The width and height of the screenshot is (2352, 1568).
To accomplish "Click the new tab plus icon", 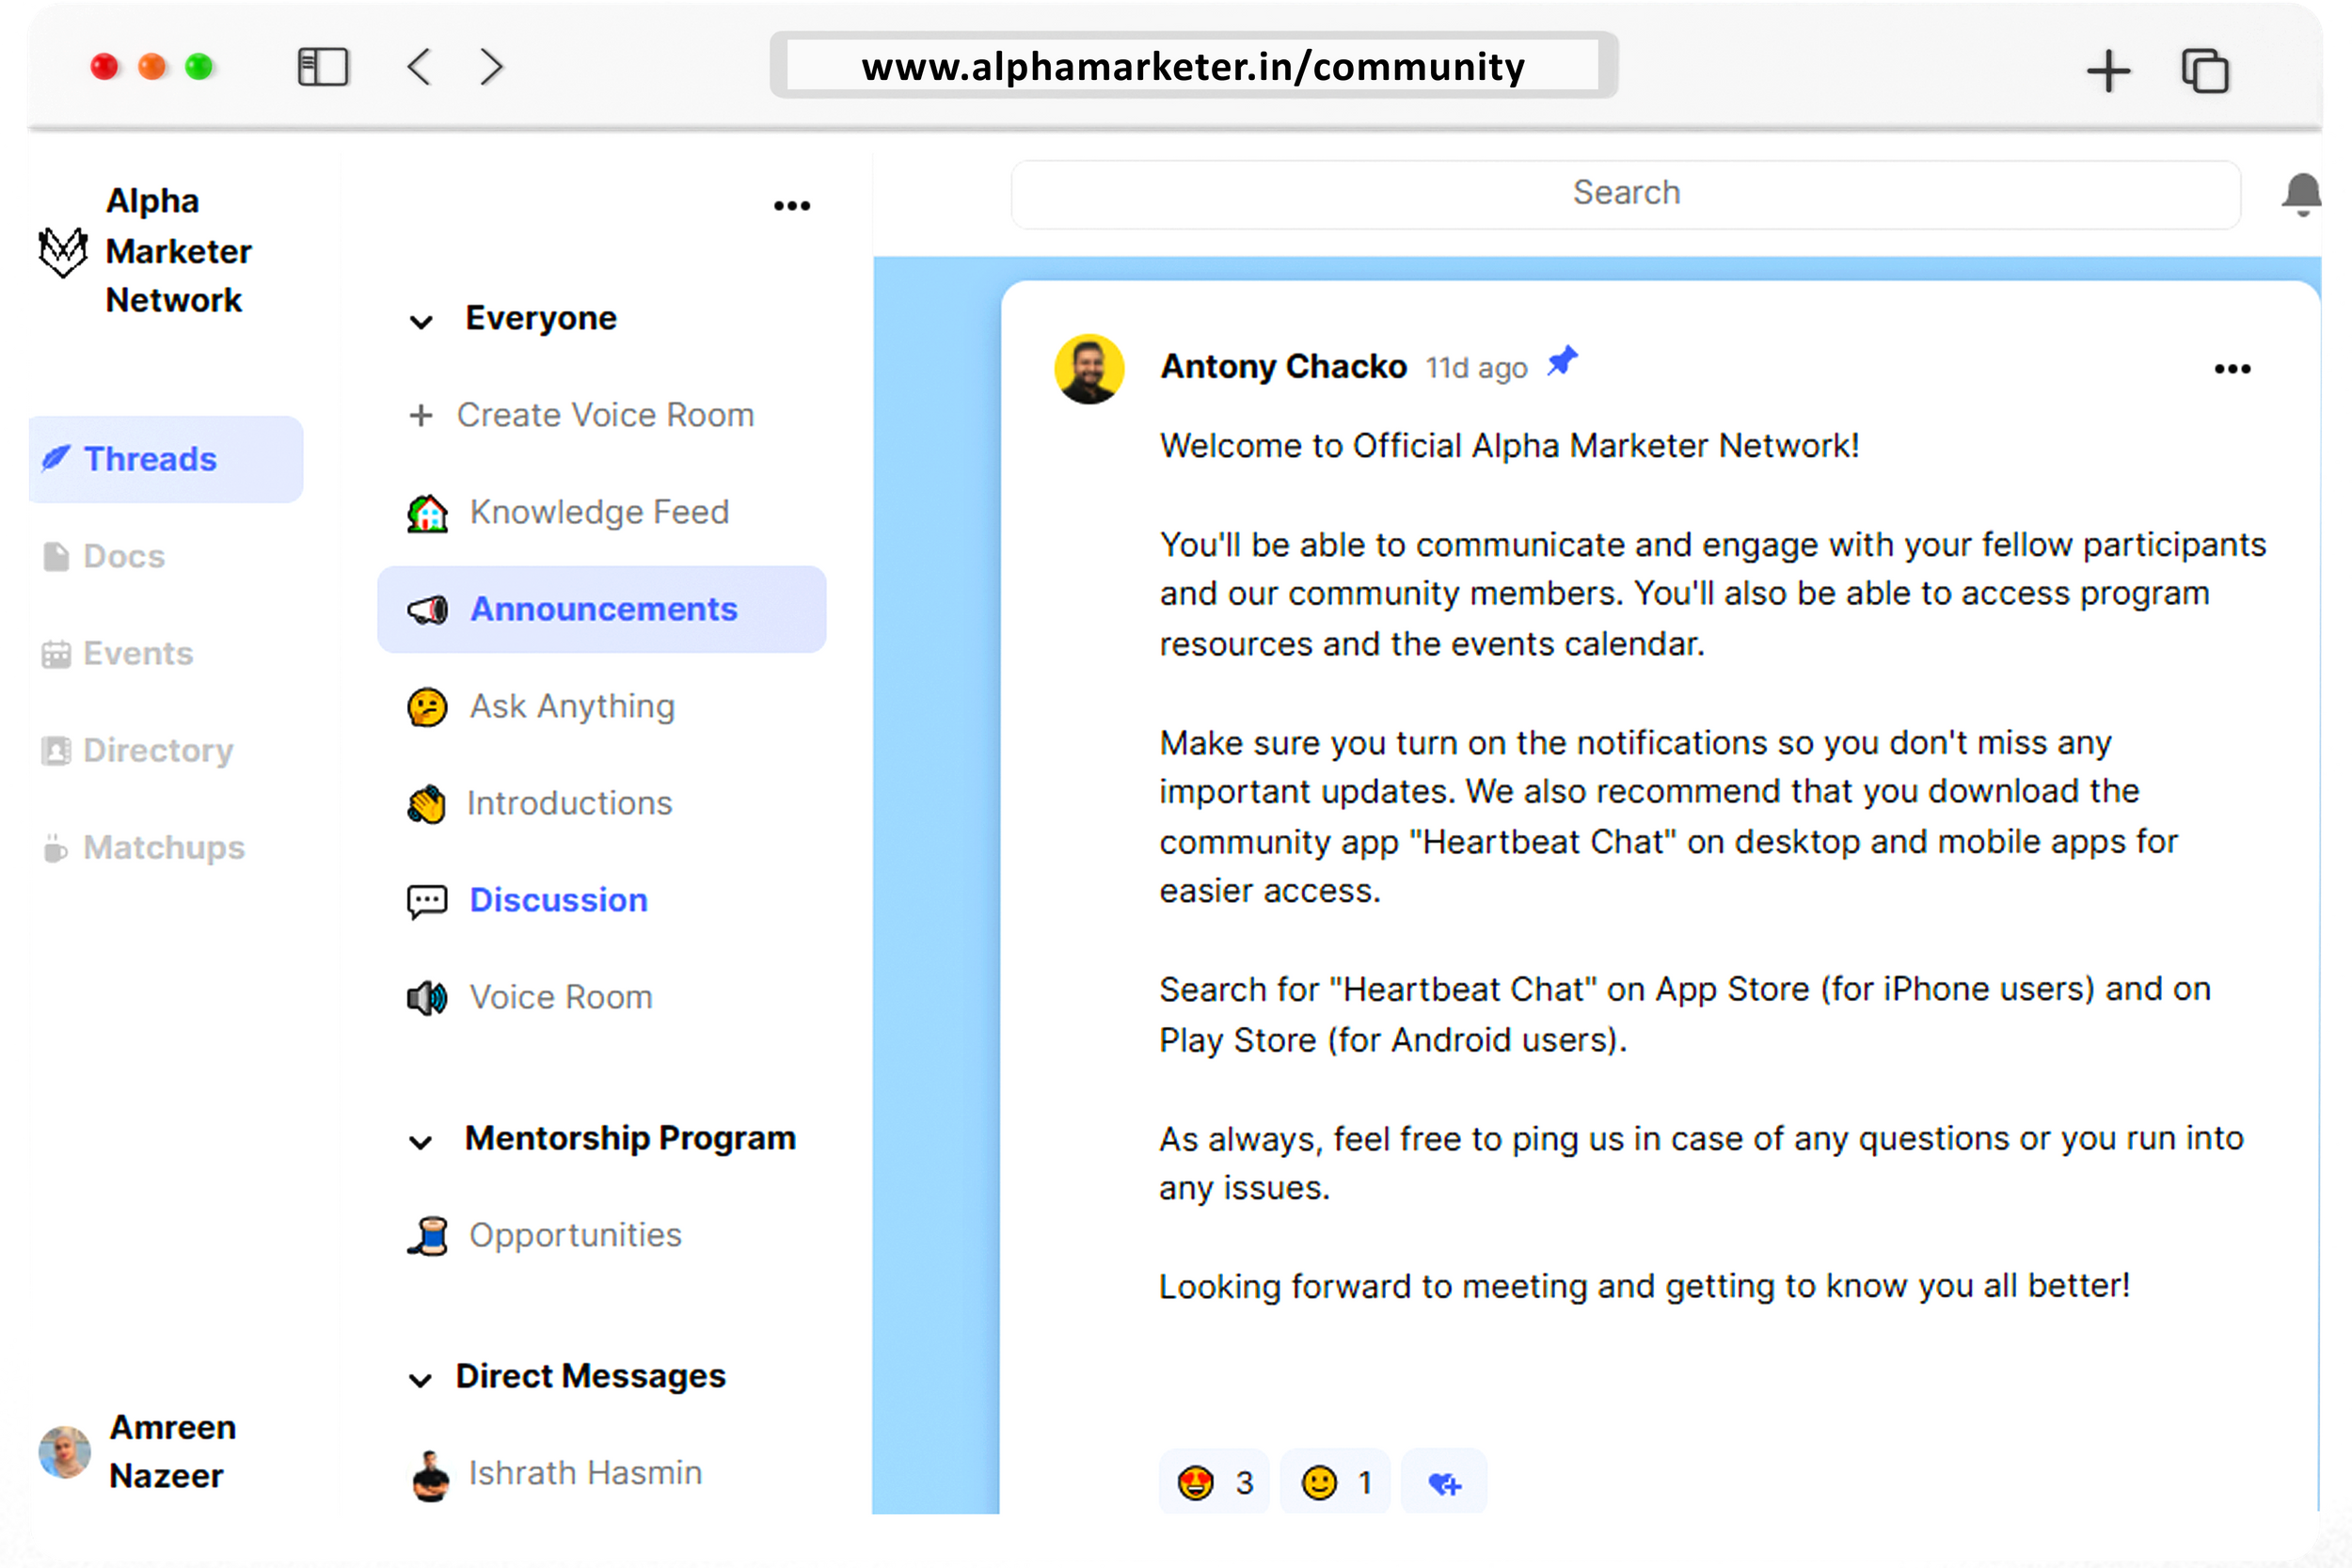I will (2108, 71).
